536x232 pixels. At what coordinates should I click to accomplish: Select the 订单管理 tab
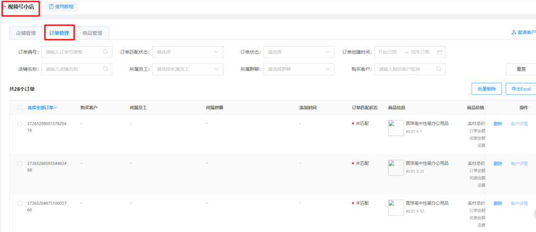(59, 33)
